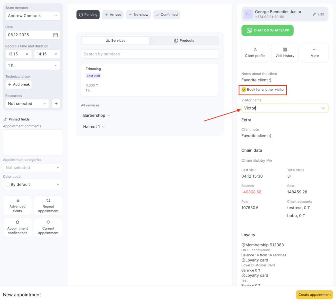Click the plus icon beside Resources
336x303 pixels.
(56, 104)
